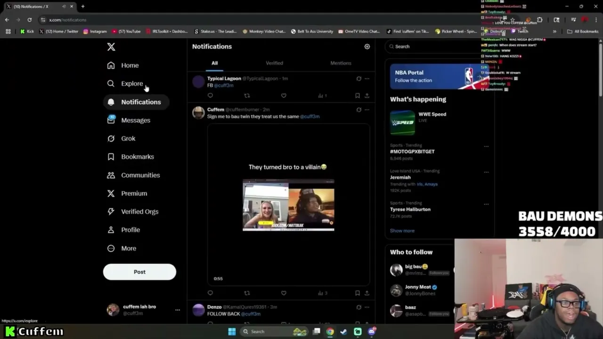The height and width of the screenshot is (339, 603).
Task: Go to Home in the sidebar
Action: tap(123, 65)
